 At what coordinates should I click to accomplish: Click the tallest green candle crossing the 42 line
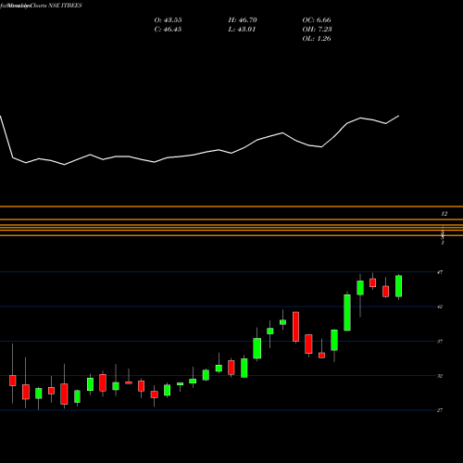(x=347, y=313)
